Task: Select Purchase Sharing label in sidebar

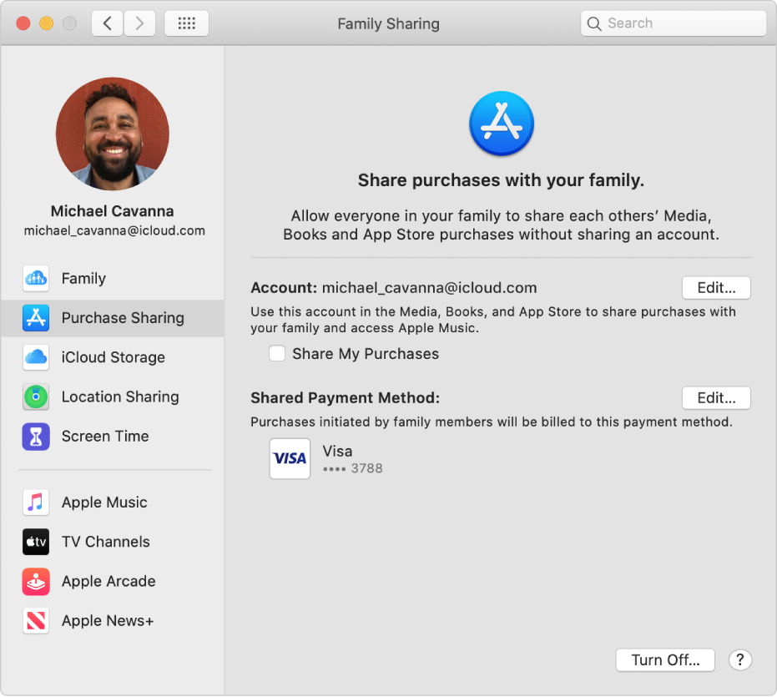Action: coord(123,318)
